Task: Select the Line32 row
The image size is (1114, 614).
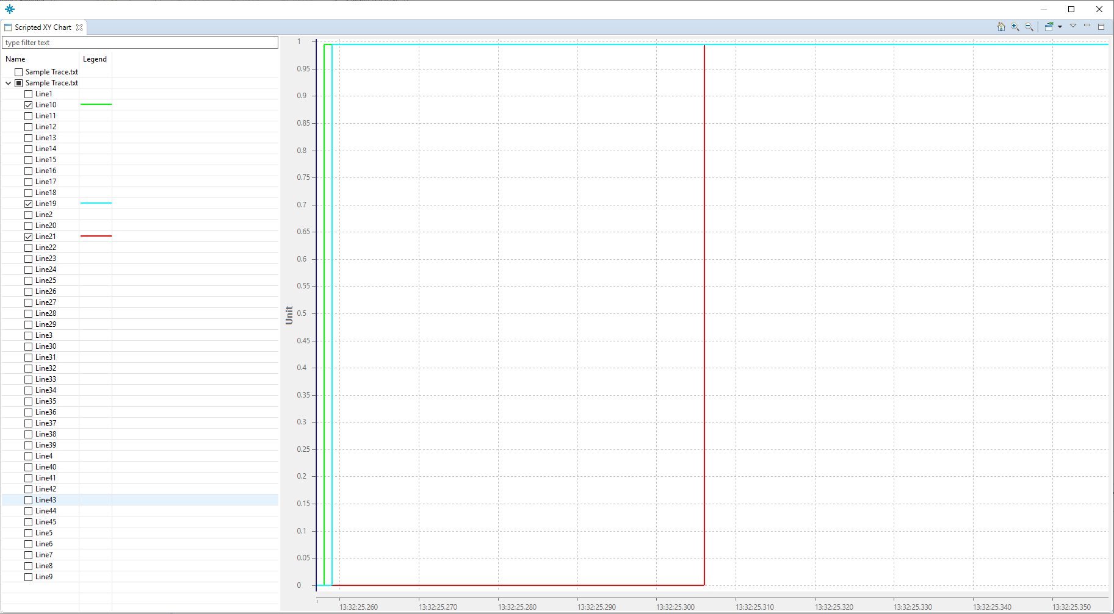Action: [46, 368]
